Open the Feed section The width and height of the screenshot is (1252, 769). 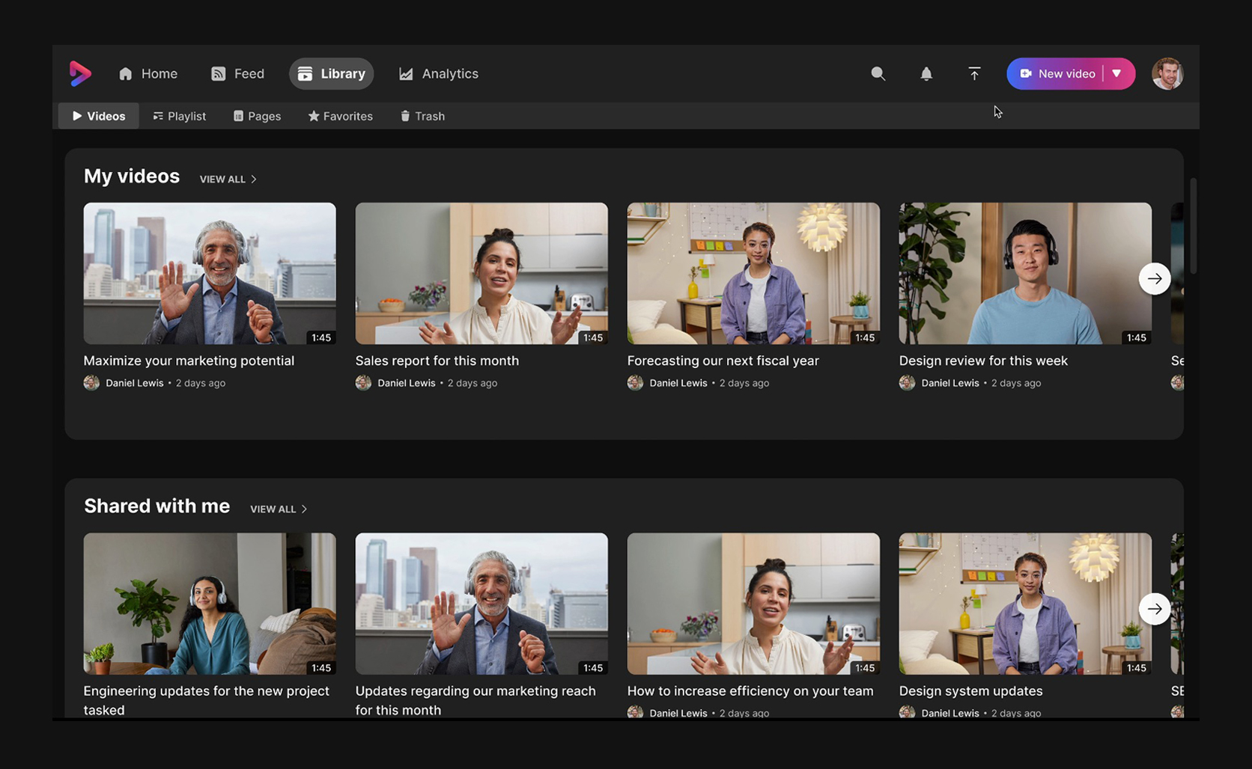(x=237, y=73)
